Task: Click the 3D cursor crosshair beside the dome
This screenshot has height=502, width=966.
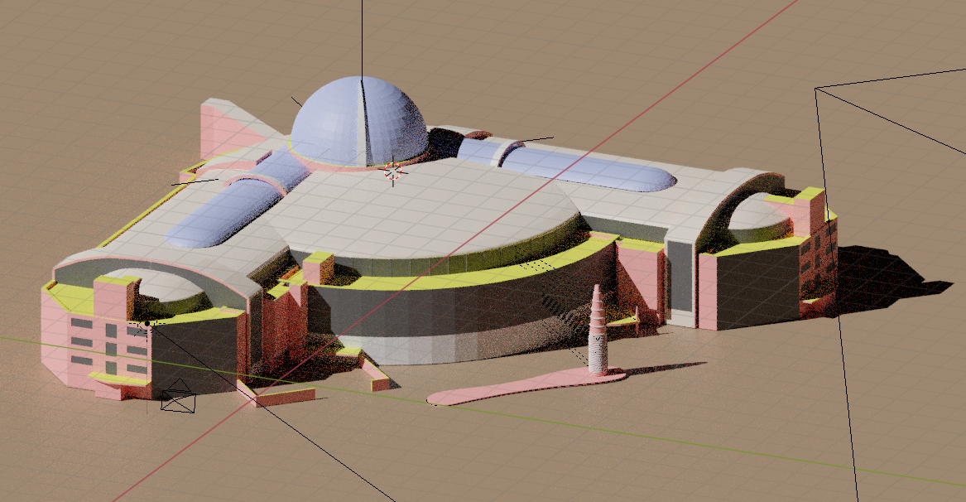Action: pyautogui.click(x=393, y=172)
